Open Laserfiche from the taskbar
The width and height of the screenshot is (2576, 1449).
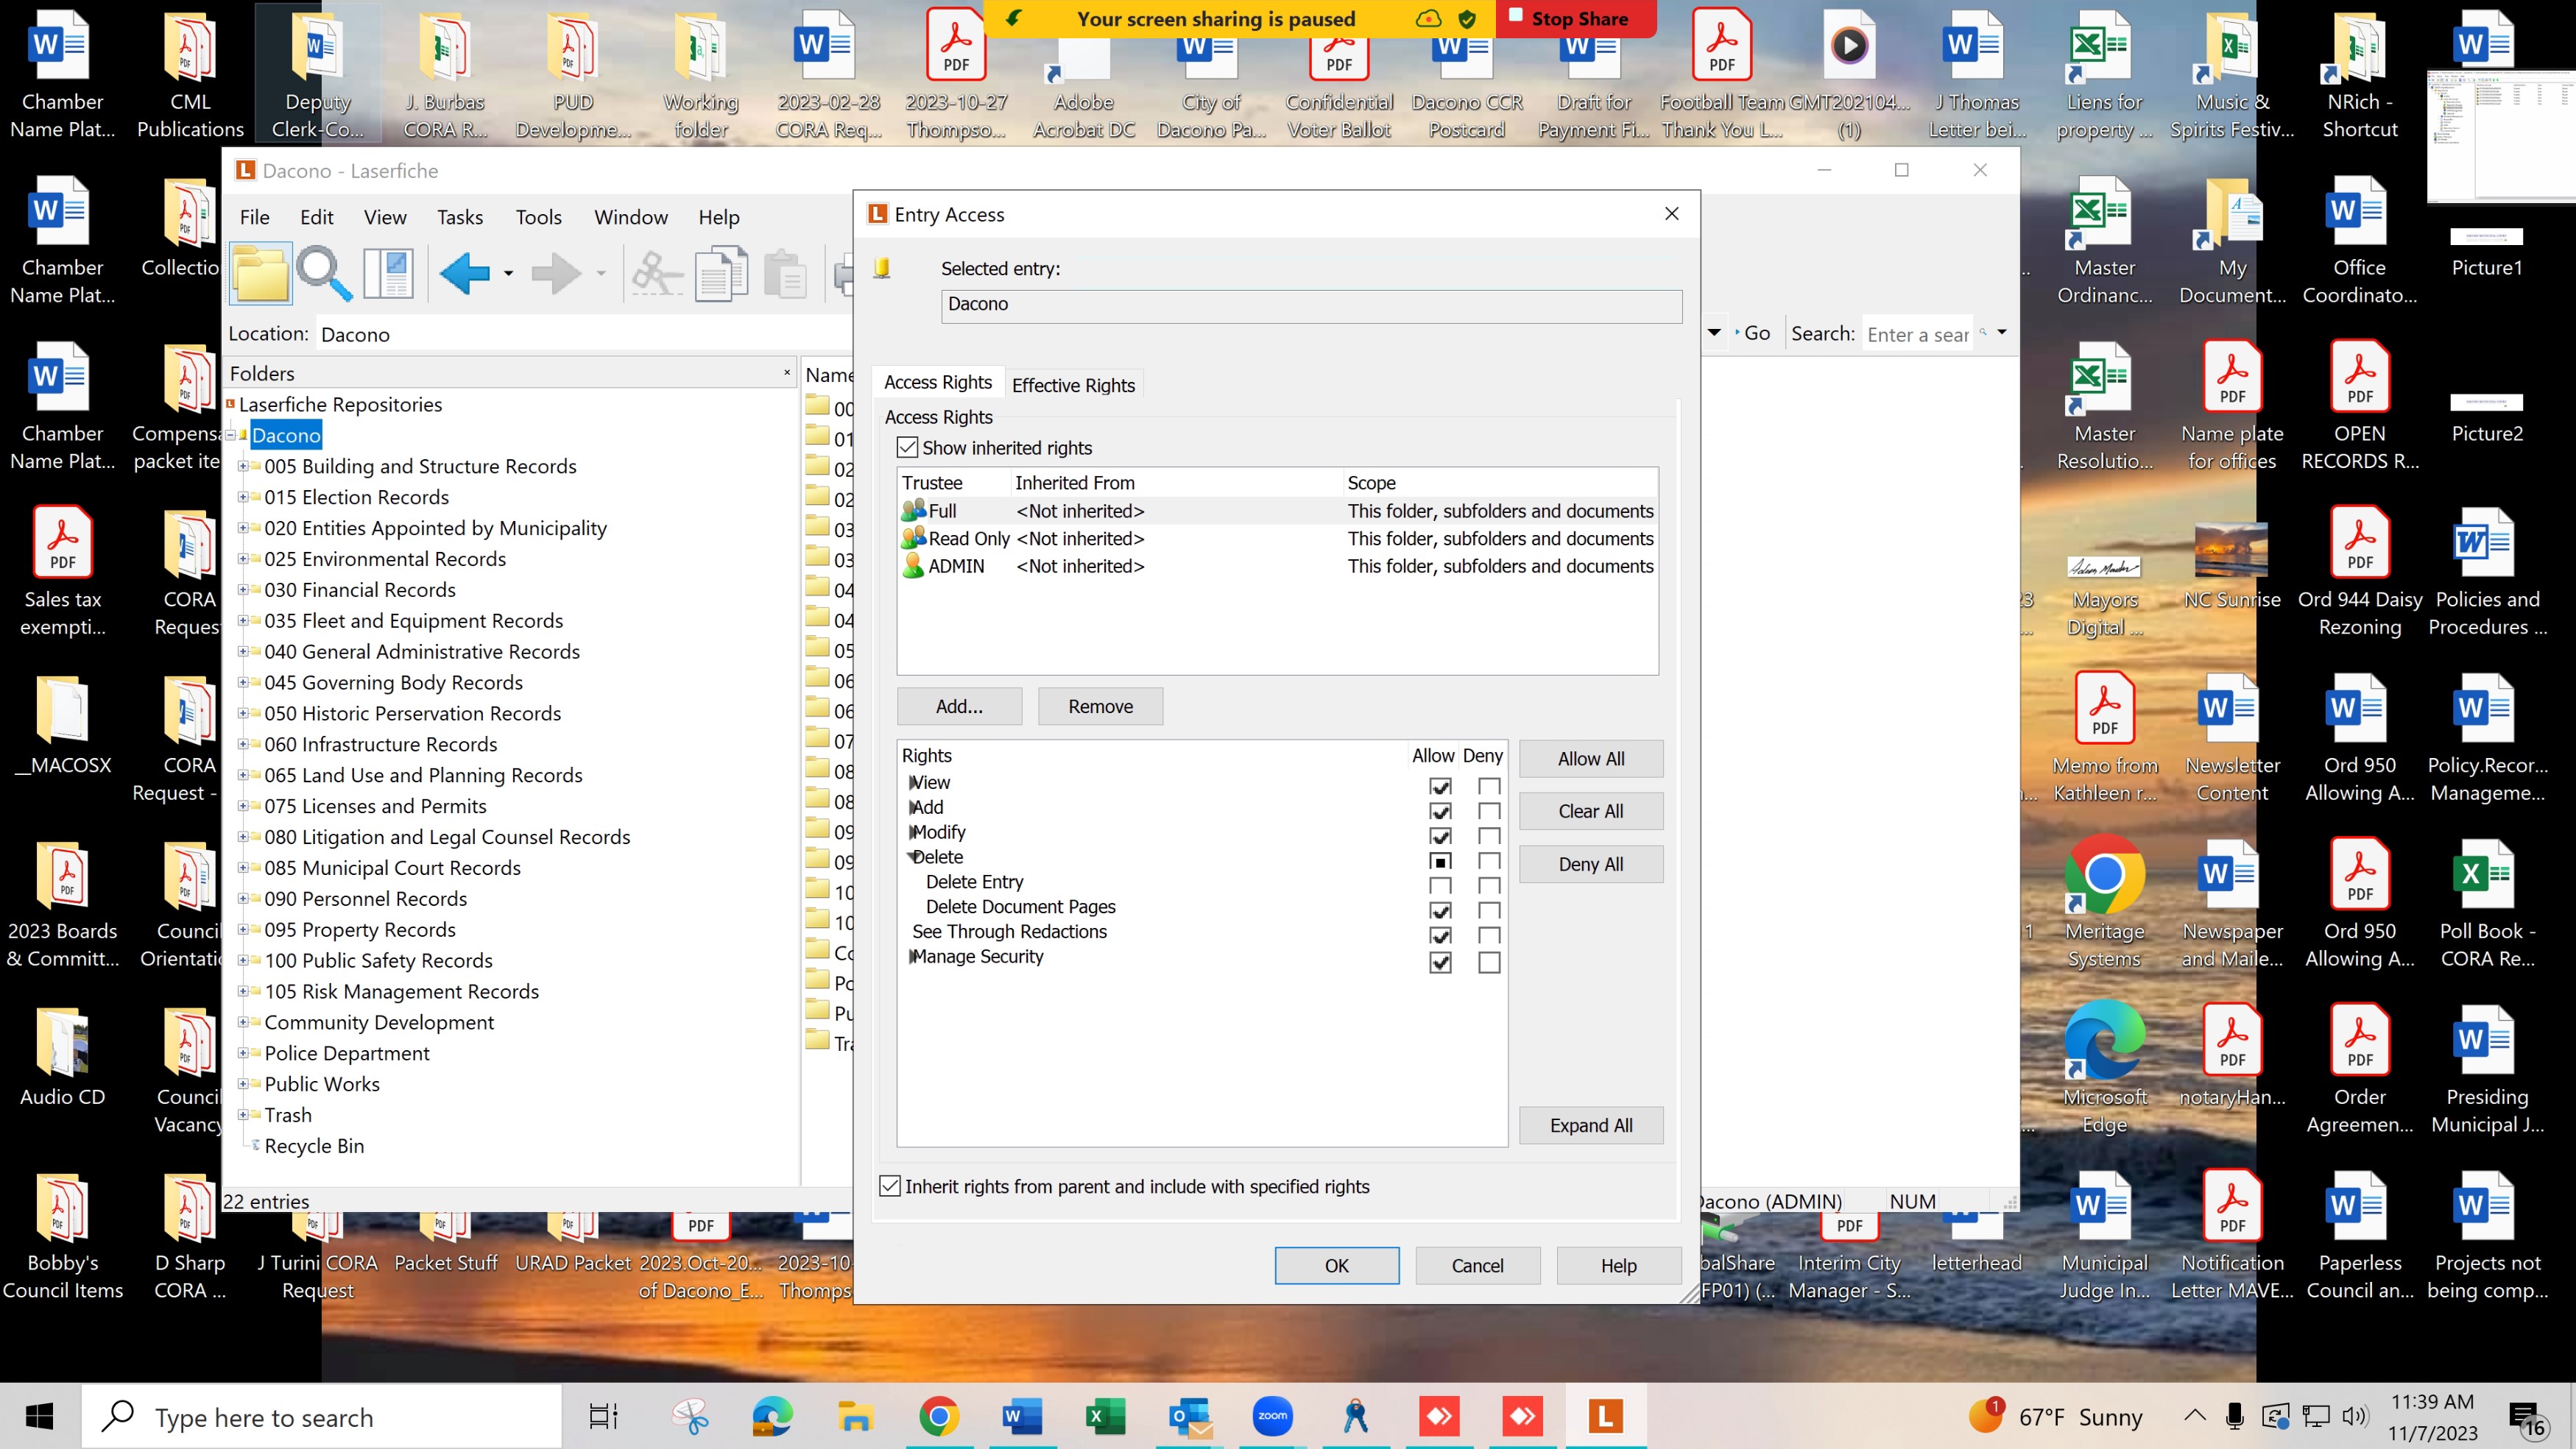[1604, 1416]
